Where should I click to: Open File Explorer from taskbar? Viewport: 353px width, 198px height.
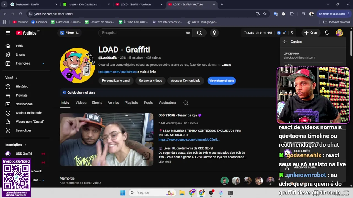click(x=182, y=193)
